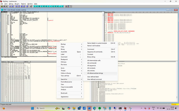Click the Open file toolbar icon
179x111 pixels.
click(x=2, y=6)
